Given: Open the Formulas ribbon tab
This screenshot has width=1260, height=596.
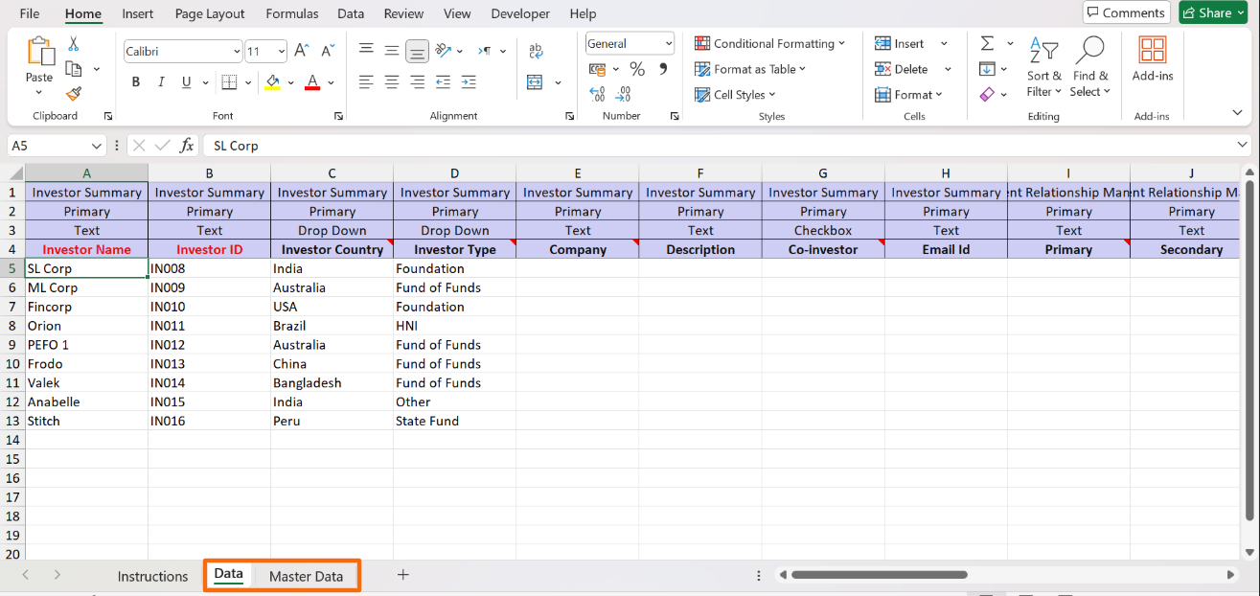Looking at the screenshot, I should click(293, 13).
